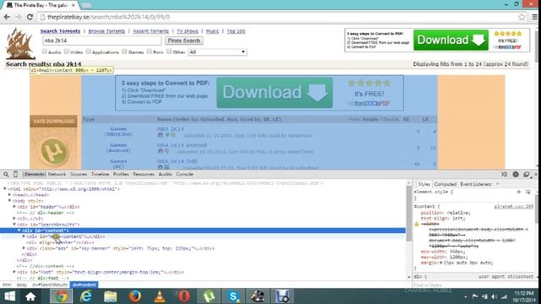Enable the Applications filter checkbox
This screenshot has height=304, width=541.
[88, 52]
